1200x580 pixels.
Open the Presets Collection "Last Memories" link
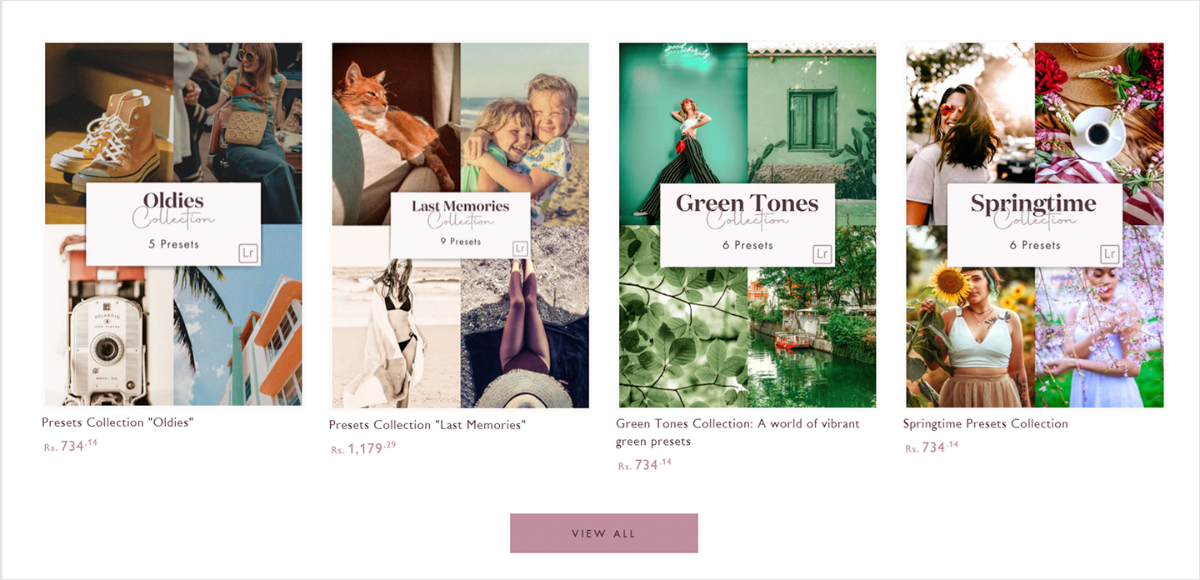pyautogui.click(x=427, y=425)
